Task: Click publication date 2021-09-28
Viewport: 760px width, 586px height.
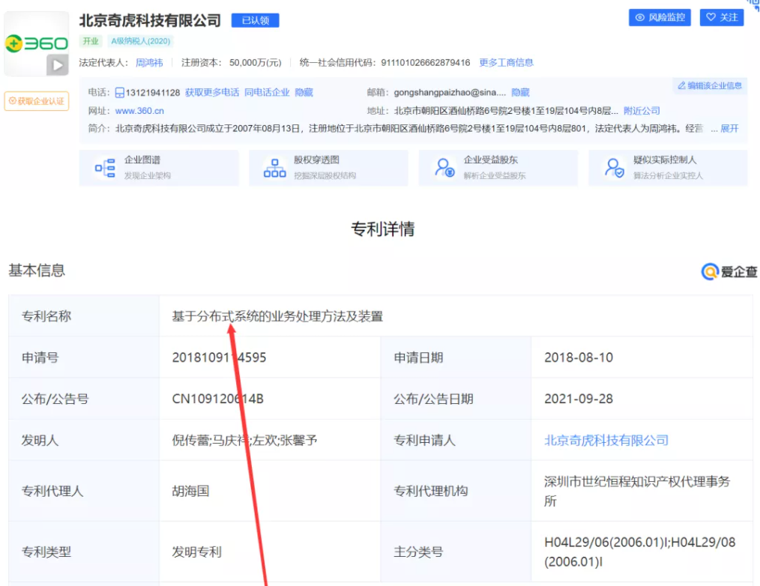Action: pyautogui.click(x=579, y=399)
